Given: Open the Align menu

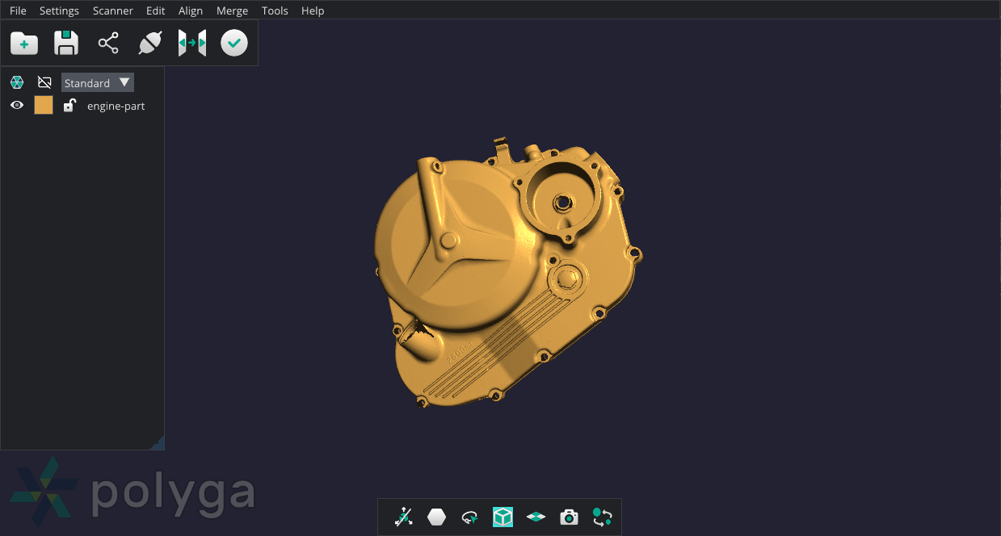Looking at the screenshot, I should 190,10.
